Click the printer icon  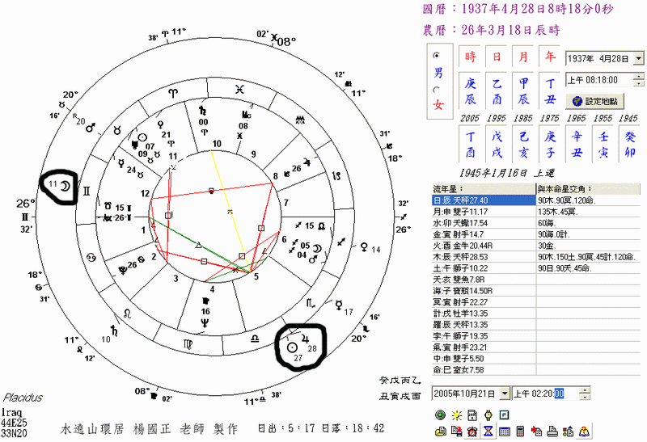549,431
